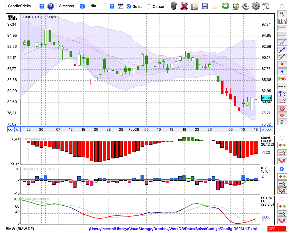Click the open folder icon
The image size is (291, 233).
215,6
